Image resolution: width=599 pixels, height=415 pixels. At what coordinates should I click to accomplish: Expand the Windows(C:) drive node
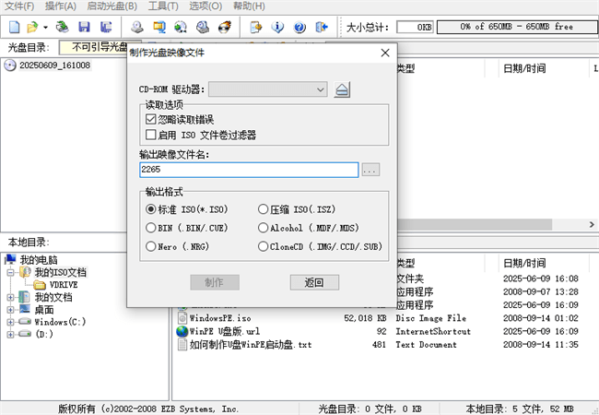tap(10, 323)
